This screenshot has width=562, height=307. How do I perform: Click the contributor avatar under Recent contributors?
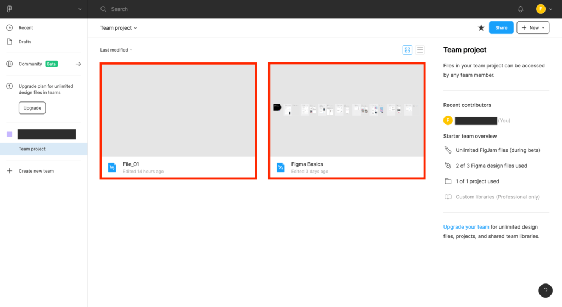tap(448, 121)
